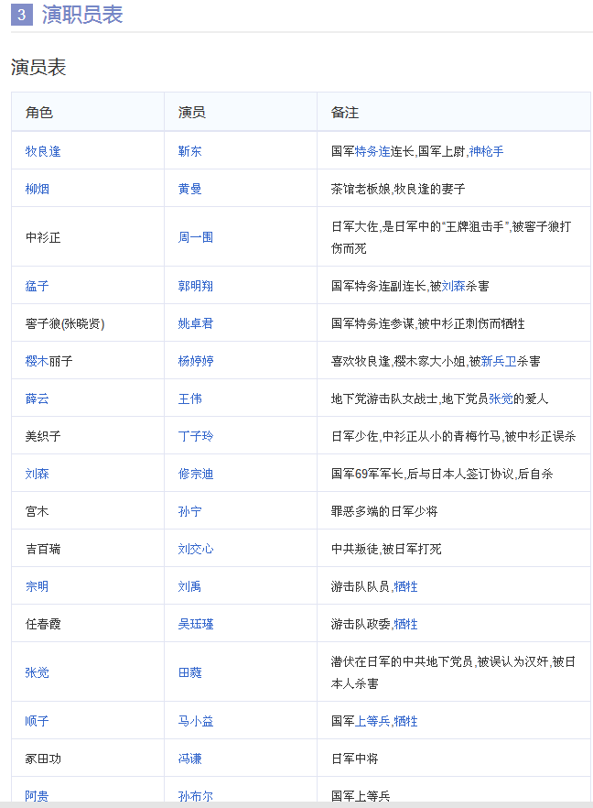Follow the 神枪手 link
The image size is (593, 808).
486,151
